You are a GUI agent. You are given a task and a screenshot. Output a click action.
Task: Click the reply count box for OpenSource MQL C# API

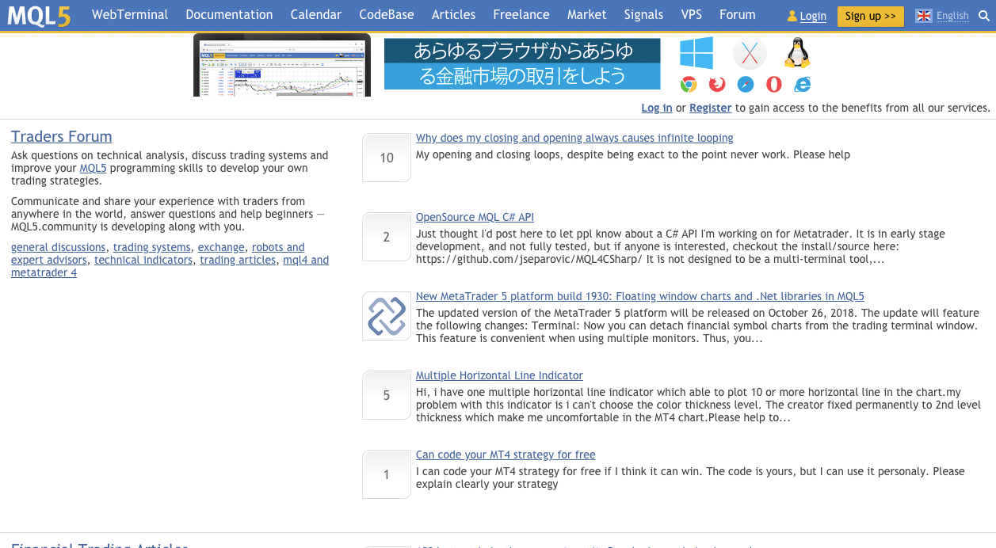click(387, 237)
